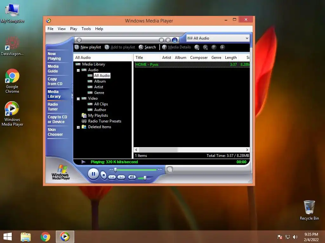The width and height of the screenshot is (325, 243).
Task: Click the seek bar thumb
Action: tap(116, 170)
